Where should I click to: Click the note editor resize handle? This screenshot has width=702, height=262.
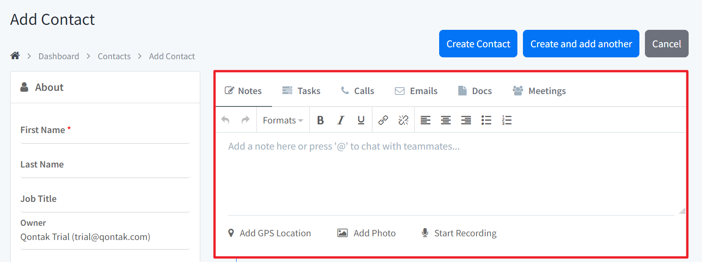coord(682,211)
